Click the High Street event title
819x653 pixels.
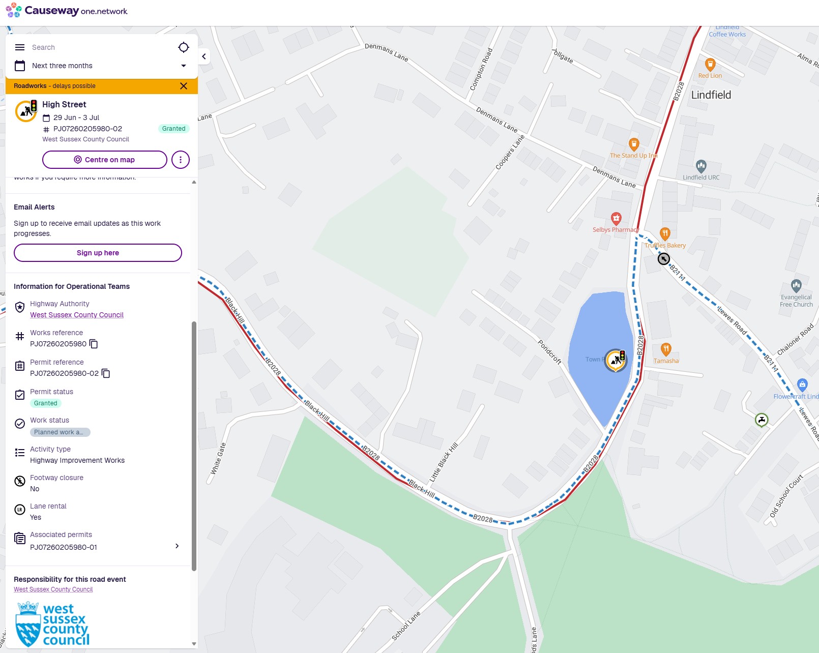click(x=64, y=104)
